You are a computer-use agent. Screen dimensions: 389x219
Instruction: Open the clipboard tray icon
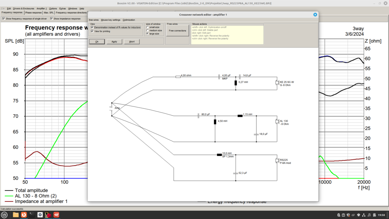click(343, 215)
